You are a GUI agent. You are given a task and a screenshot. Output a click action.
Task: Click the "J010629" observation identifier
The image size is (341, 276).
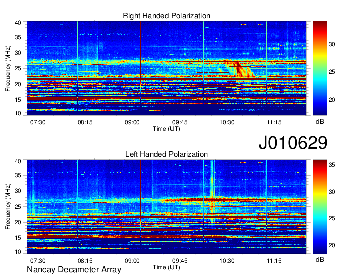293,143
